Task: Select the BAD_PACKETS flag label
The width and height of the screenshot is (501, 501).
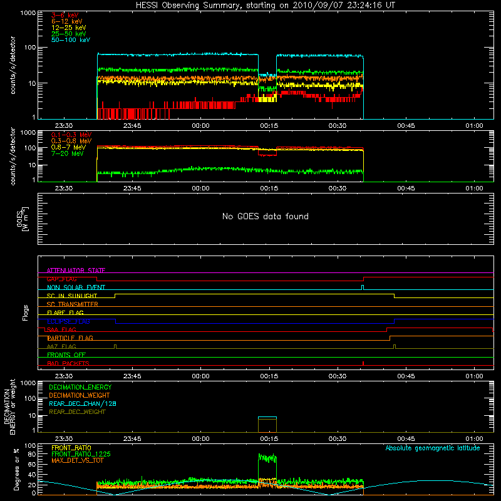Action: pos(68,363)
